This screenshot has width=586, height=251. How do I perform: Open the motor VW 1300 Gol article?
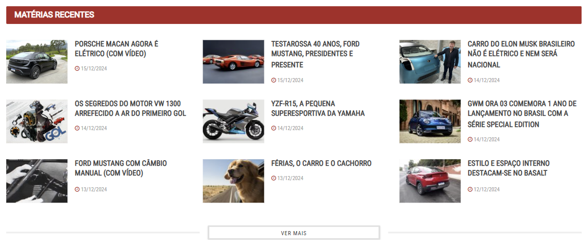[131, 109]
